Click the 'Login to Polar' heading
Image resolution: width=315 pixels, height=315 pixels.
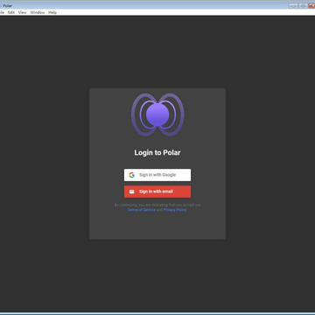pyautogui.click(x=157, y=152)
